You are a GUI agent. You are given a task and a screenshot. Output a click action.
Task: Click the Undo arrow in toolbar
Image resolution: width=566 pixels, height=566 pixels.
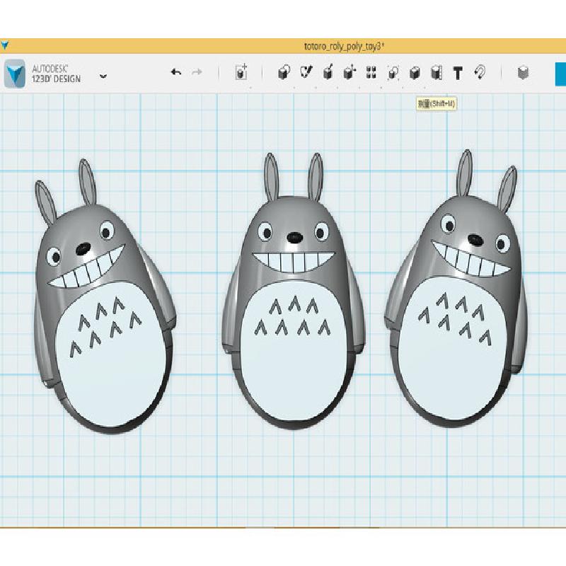click(176, 72)
